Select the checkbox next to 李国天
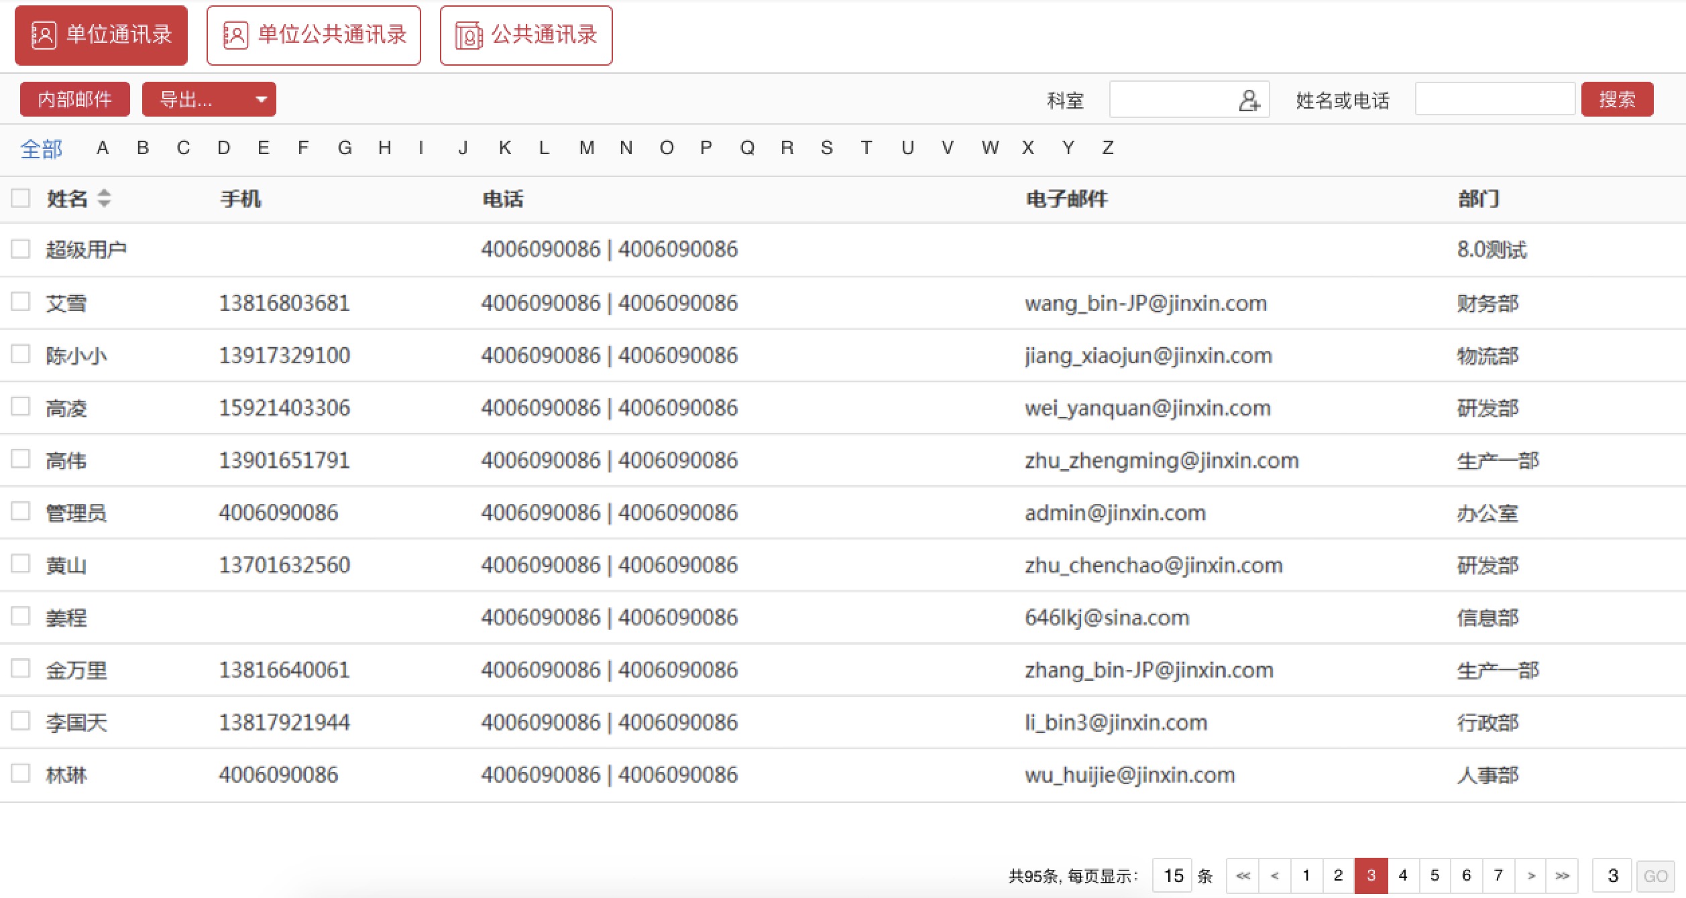The height and width of the screenshot is (898, 1686). pyautogui.click(x=21, y=721)
